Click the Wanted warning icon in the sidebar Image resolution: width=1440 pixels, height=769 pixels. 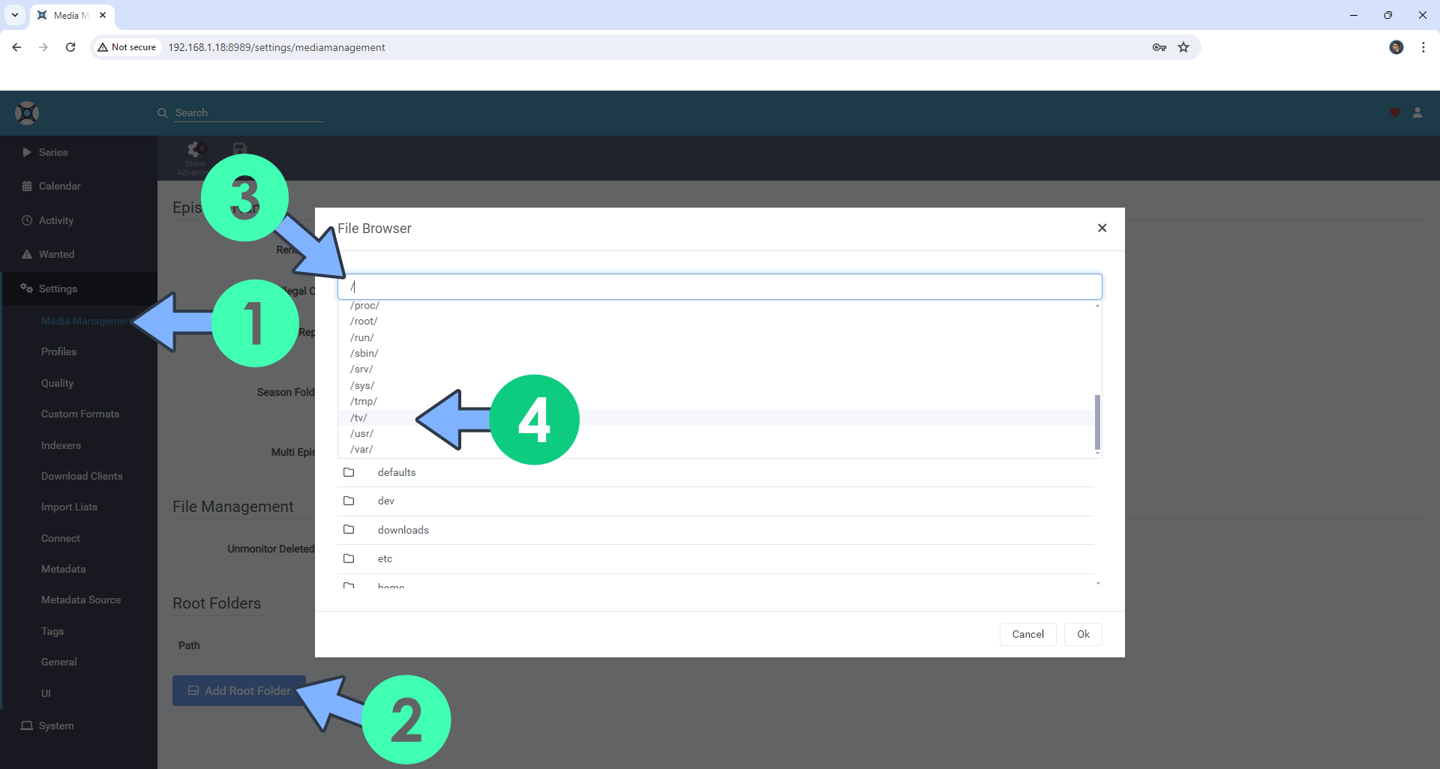(26, 254)
